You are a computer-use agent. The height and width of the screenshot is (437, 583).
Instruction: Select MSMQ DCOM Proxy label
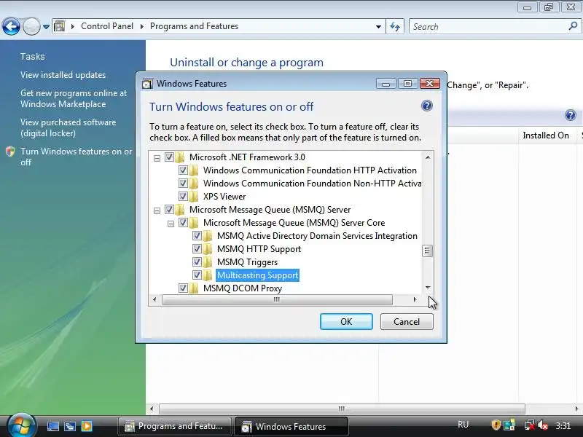coord(243,288)
